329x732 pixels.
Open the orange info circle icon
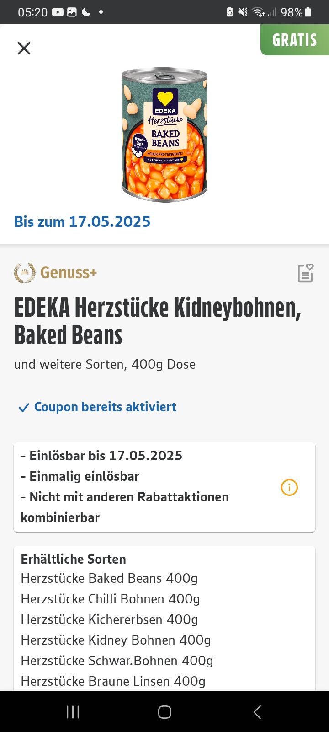point(289,487)
